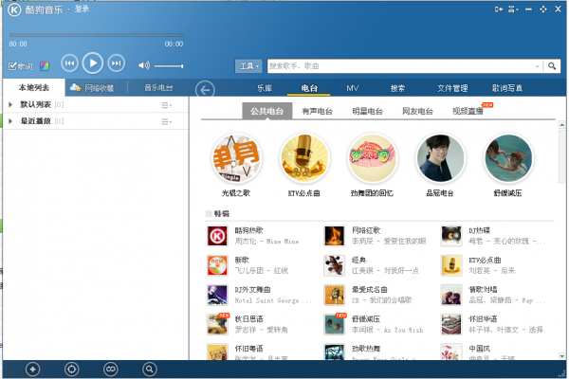This screenshot has height=379, width=569.
Task: Open the MV tab
Action: (x=353, y=88)
